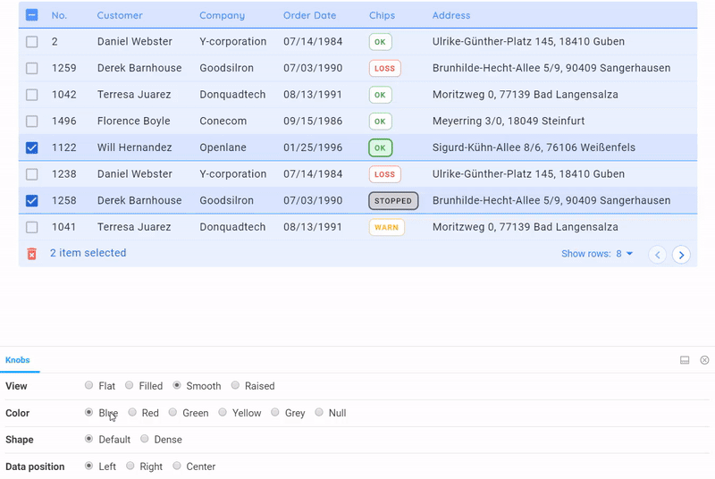The height and width of the screenshot is (479, 715).
Task: Select the Raised view option
Action: [235, 385]
